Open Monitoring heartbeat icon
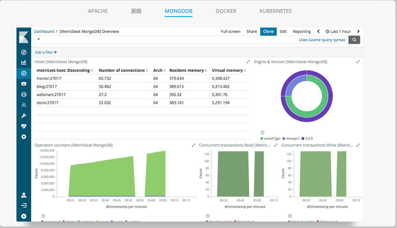Viewport: 397px width, 228px height. click(x=24, y=126)
